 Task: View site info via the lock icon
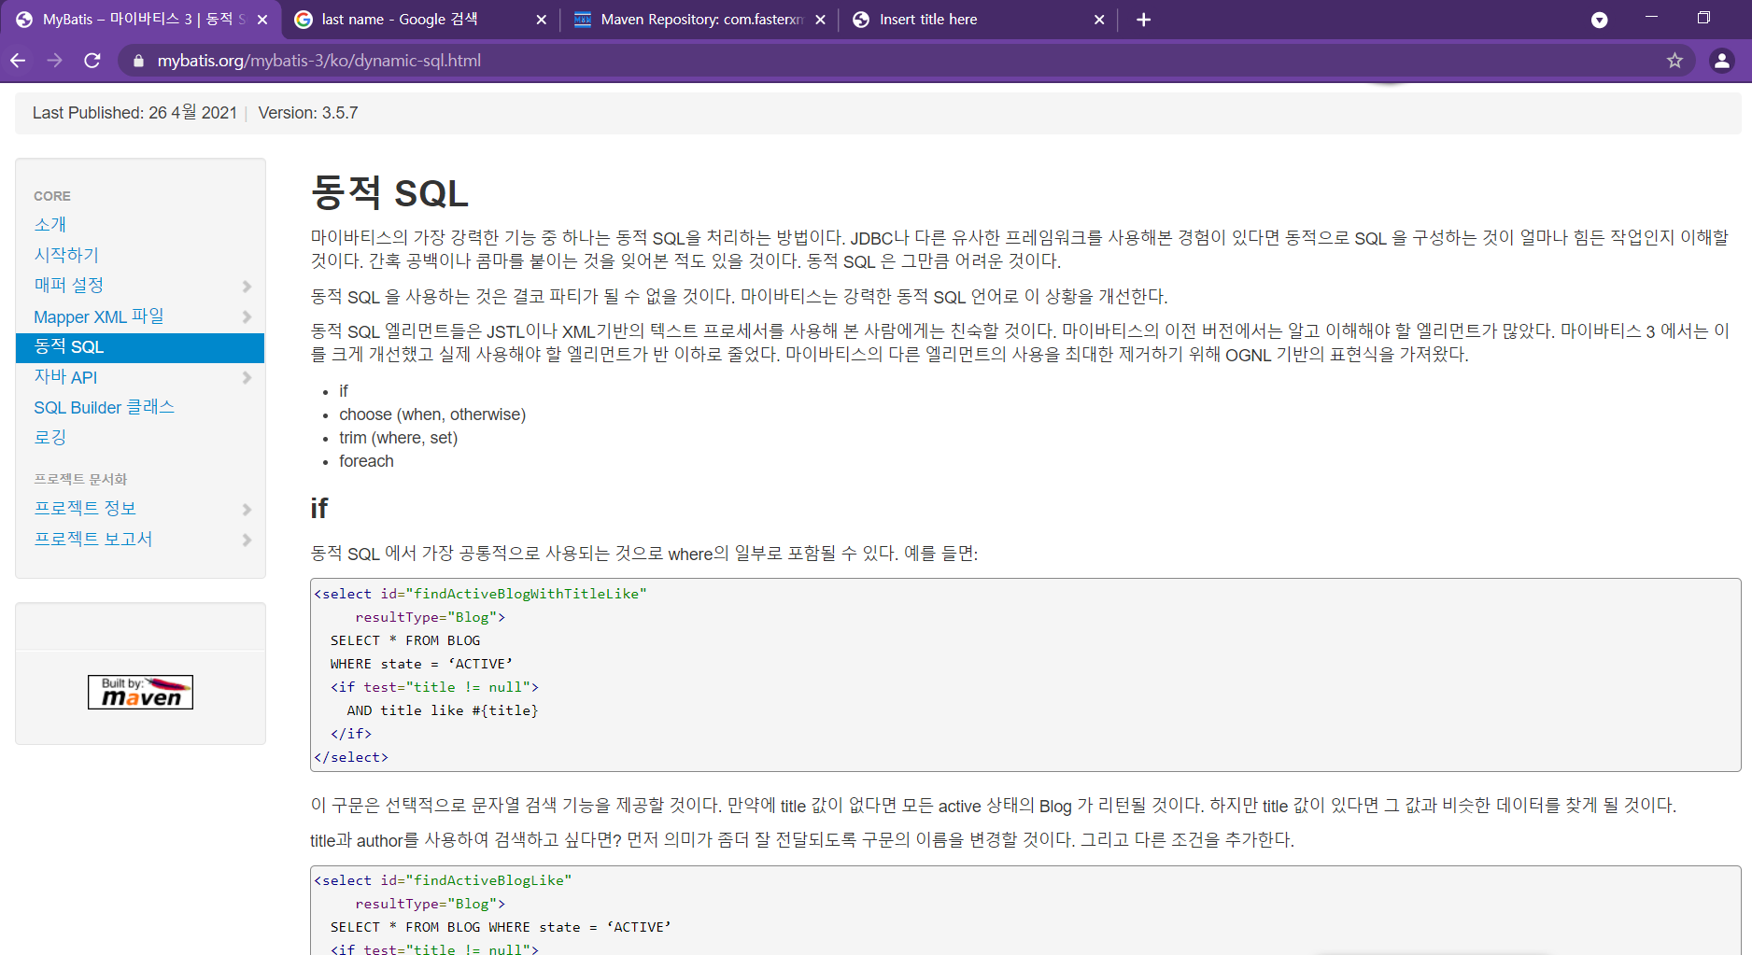point(139,61)
